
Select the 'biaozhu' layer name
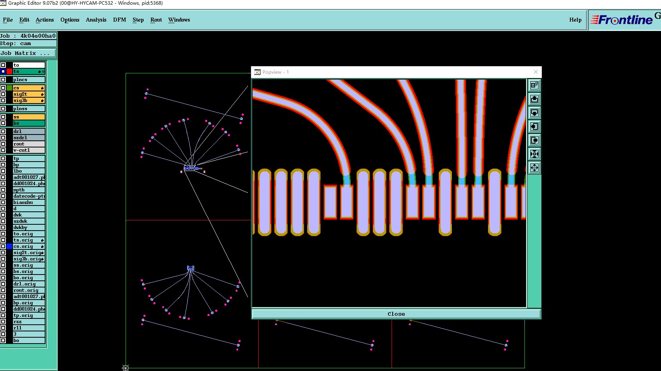tap(29, 202)
